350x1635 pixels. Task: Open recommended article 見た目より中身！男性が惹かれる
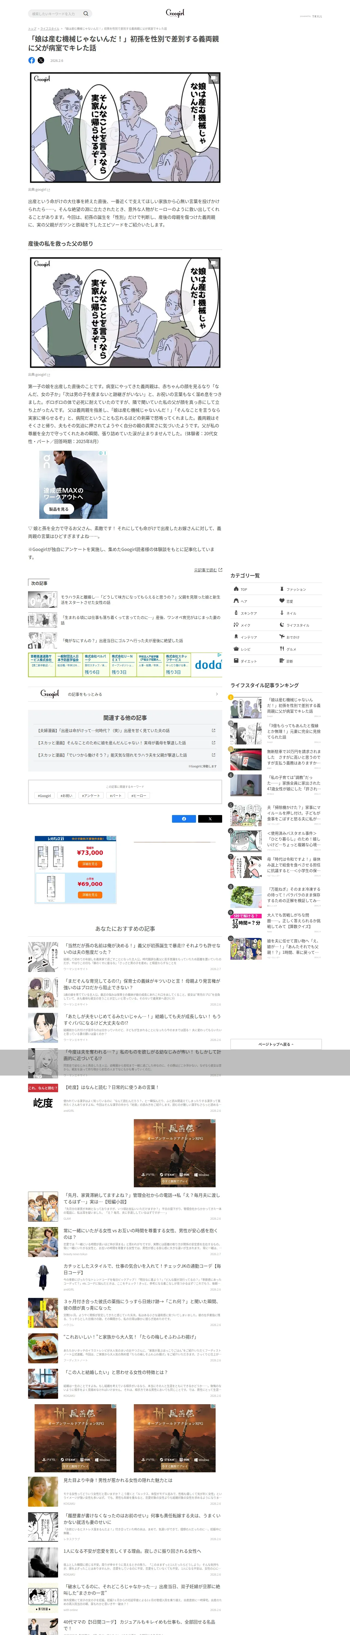click(125, 1492)
